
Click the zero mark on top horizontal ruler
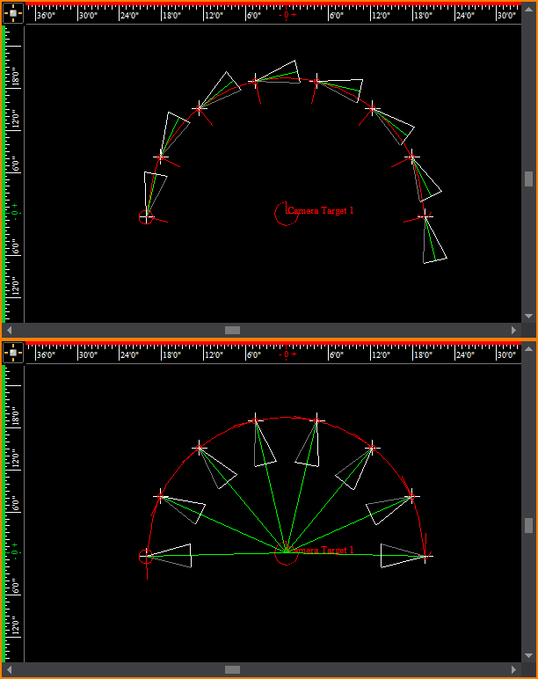click(x=287, y=15)
